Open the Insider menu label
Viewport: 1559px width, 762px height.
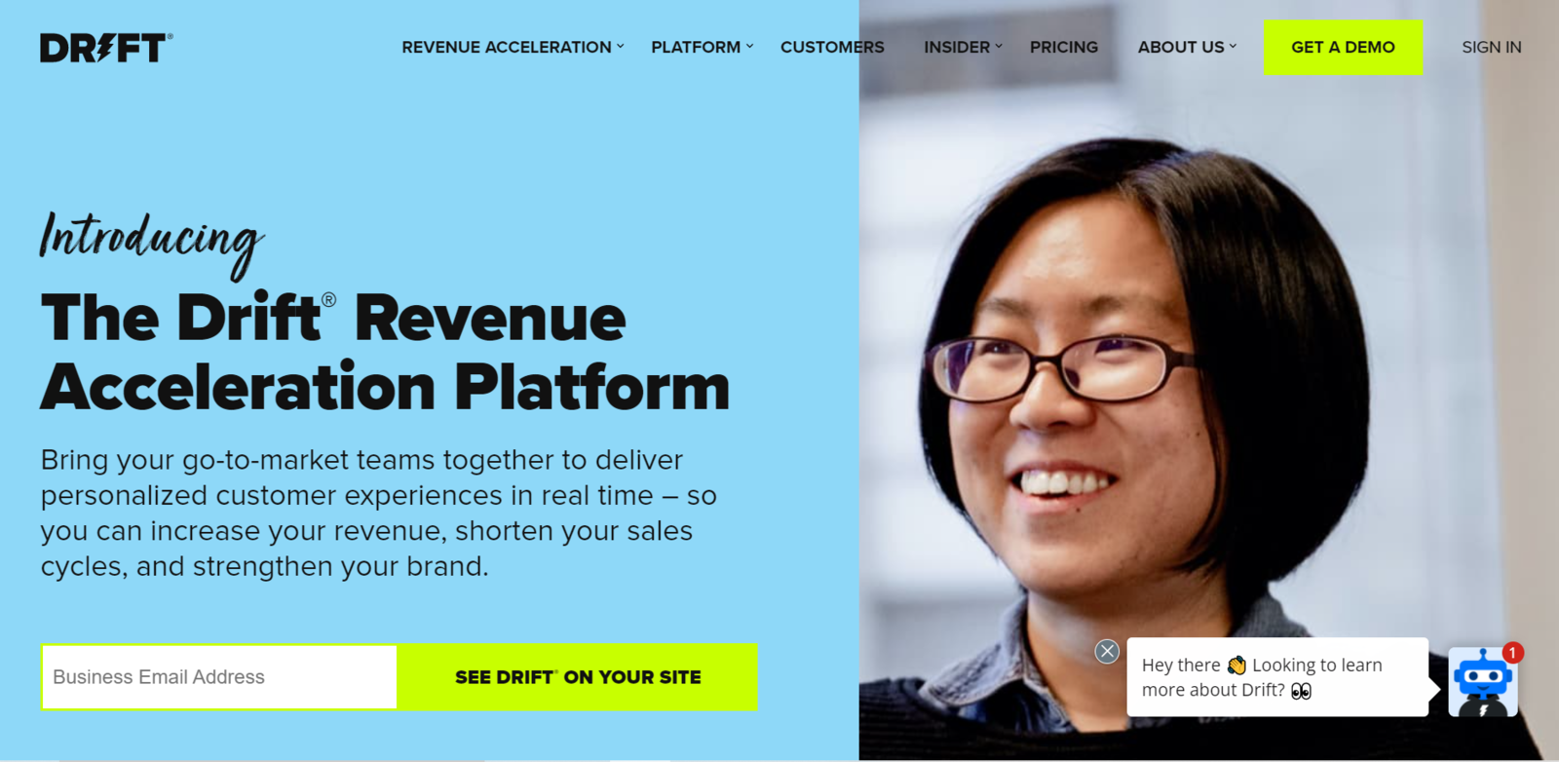click(x=957, y=47)
